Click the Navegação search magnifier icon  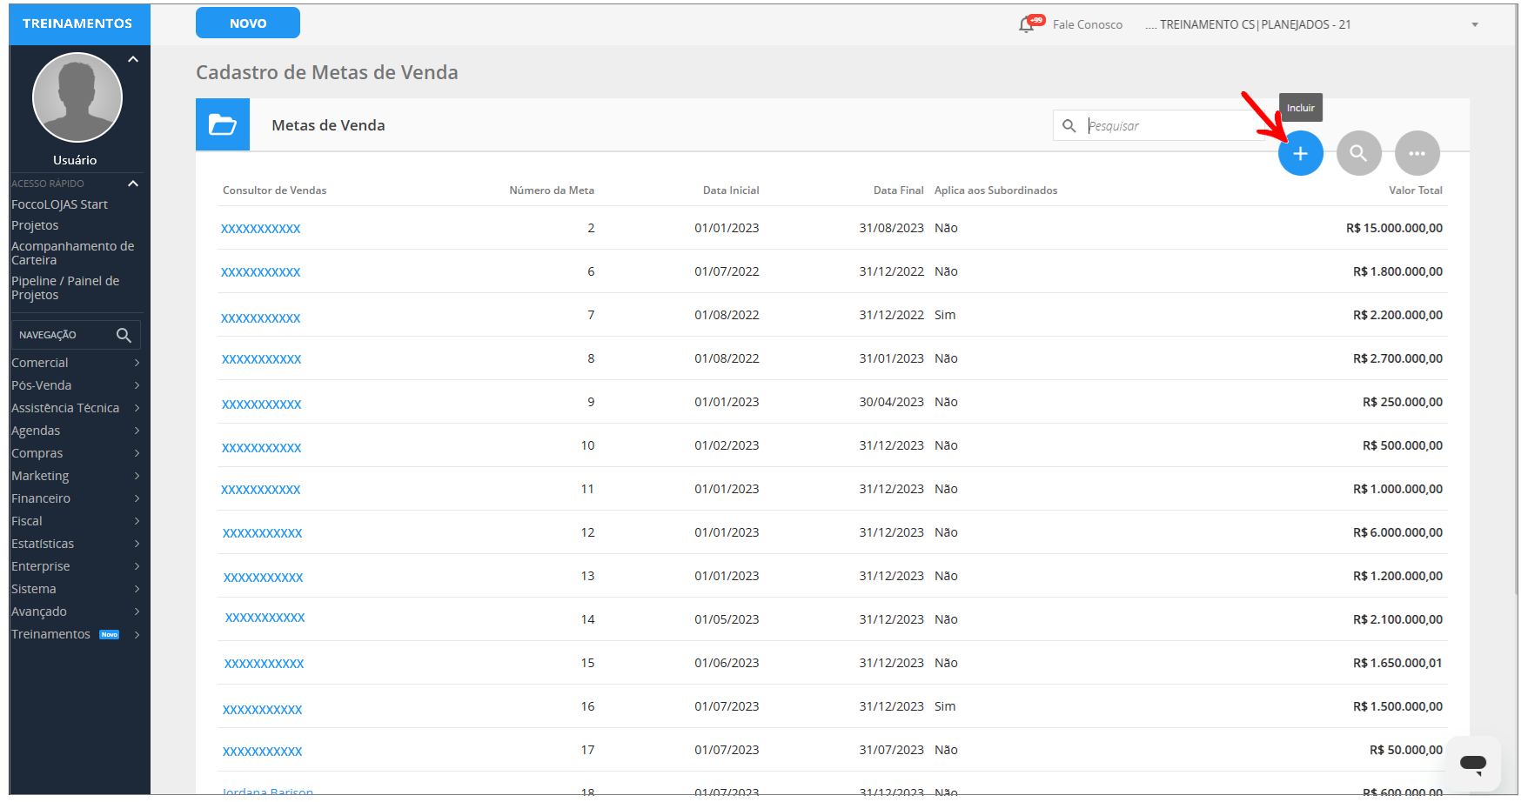click(124, 335)
